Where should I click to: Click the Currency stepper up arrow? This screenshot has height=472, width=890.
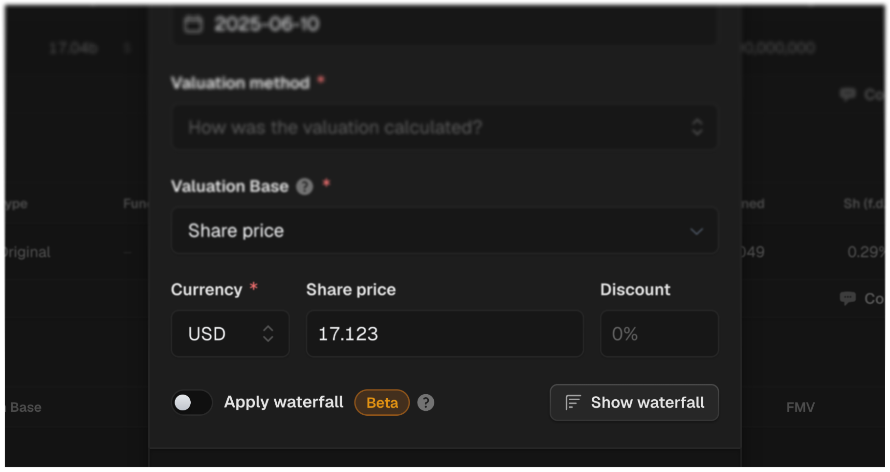click(x=268, y=328)
